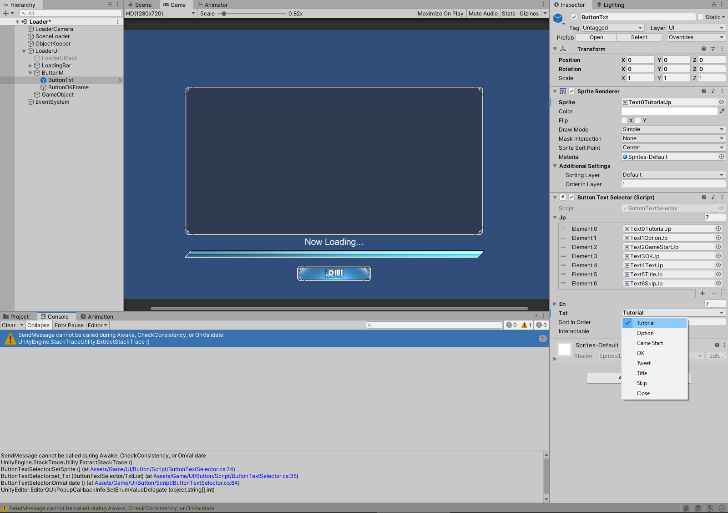This screenshot has width=728, height=513.
Task: Toggle error messages in the Console
Action: point(541,325)
